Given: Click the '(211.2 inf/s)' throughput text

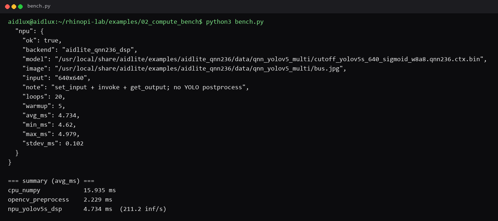Looking at the screenshot, I should (143, 209).
